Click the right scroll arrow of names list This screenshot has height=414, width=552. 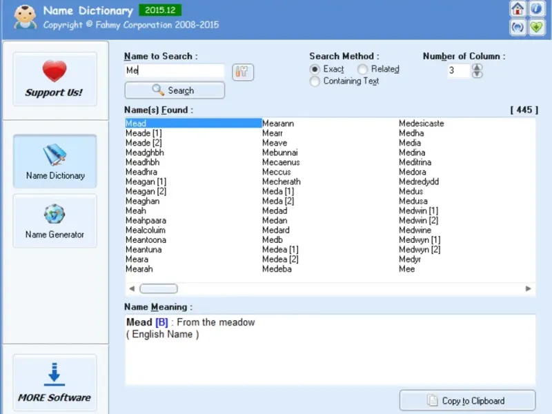pyautogui.click(x=528, y=288)
